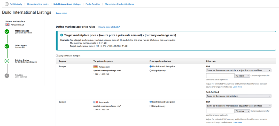The width and height of the screenshot is (279, 126).
Task: Enable Apply same rules by region checkbox
Action: click(x=57, y=56)
